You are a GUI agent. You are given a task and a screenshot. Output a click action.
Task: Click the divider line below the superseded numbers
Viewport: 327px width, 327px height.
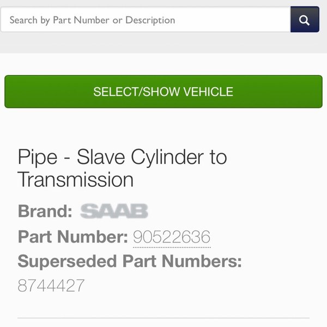tap(163, 318)
